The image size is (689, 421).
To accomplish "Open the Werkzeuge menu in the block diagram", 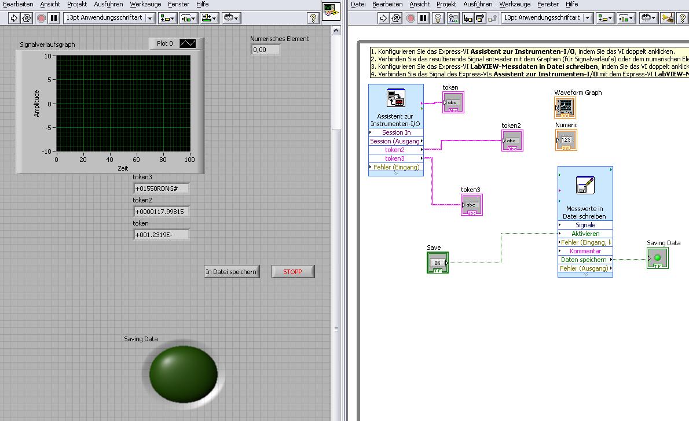I will tap(515, 4).
